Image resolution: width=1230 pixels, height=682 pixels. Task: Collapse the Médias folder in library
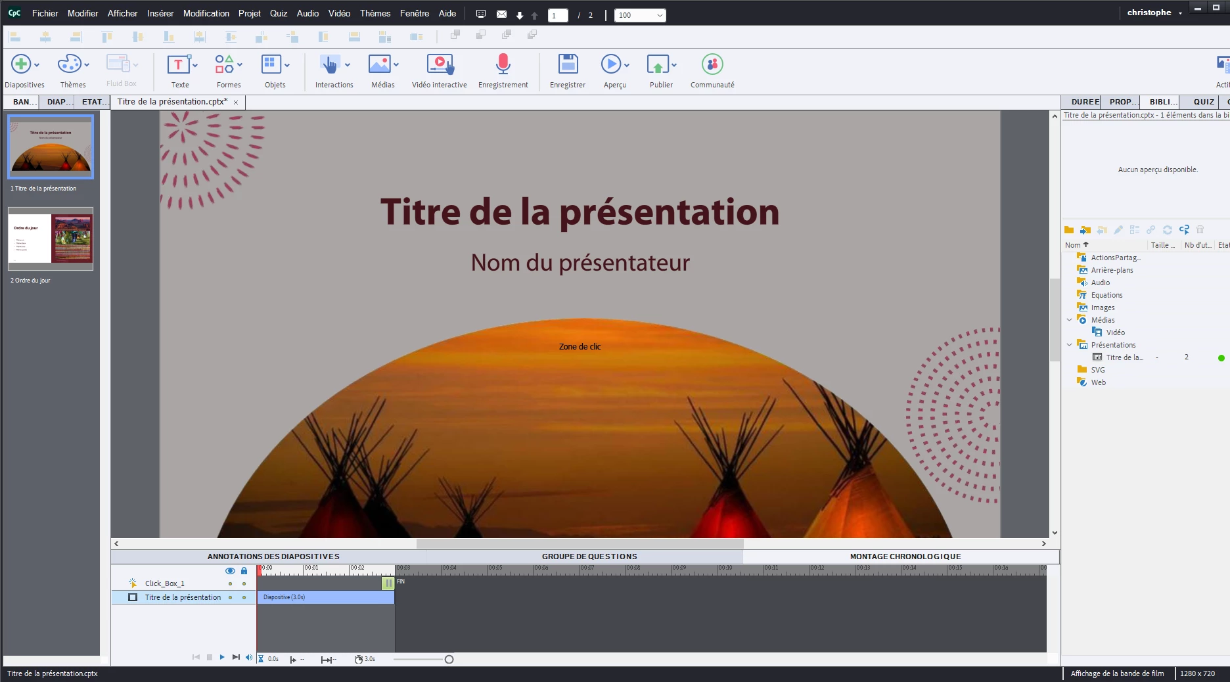[x=1069, y=320]
